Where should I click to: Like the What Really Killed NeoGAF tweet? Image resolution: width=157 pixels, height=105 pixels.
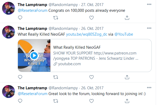click(x=91, y=77)
